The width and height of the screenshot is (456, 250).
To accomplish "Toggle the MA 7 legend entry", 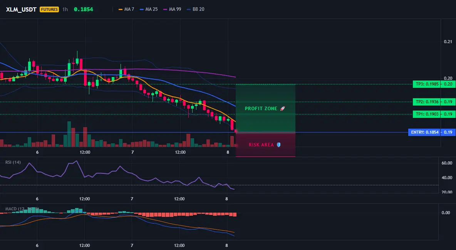I will click(126, 9).
